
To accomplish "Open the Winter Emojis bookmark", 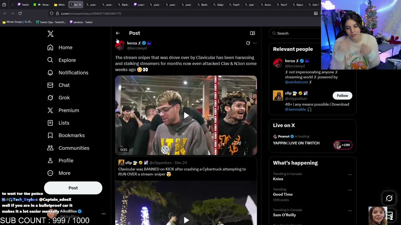I will coord(17,22).
